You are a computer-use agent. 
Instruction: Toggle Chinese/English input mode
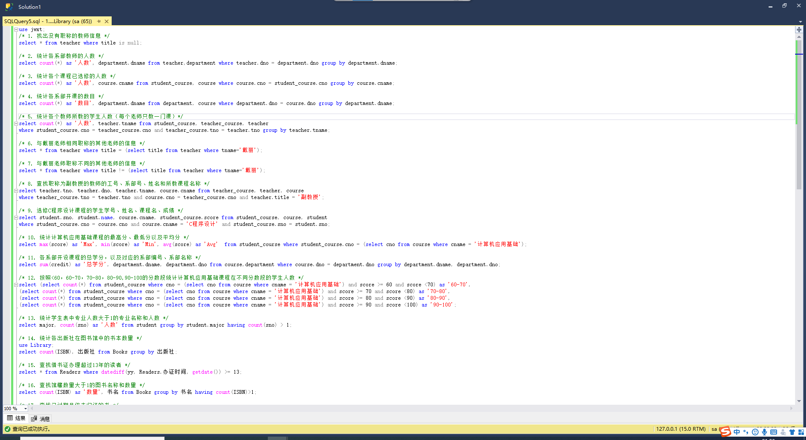click(737, 432)
